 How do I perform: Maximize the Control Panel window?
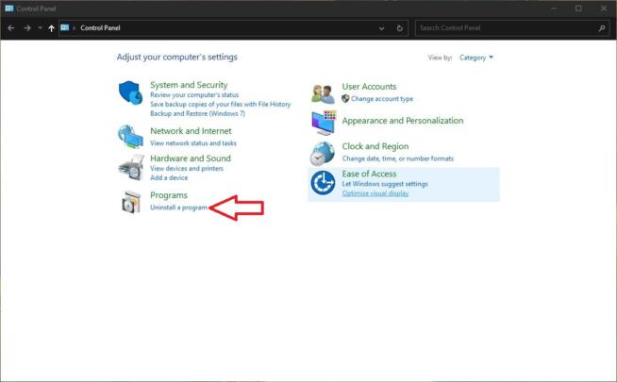pyautogui.click(x=578, y=8)
